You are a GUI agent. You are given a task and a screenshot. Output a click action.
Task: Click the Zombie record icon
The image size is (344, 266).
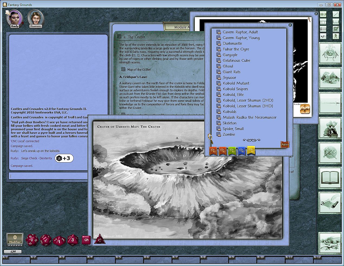[219, 135]
